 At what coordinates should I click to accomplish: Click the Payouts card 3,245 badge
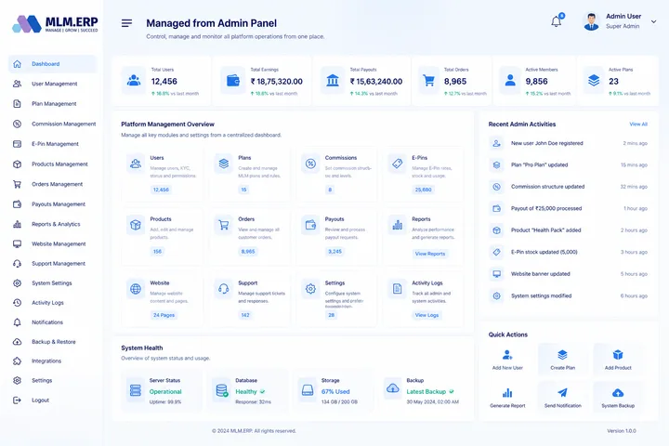pos(334,252)
